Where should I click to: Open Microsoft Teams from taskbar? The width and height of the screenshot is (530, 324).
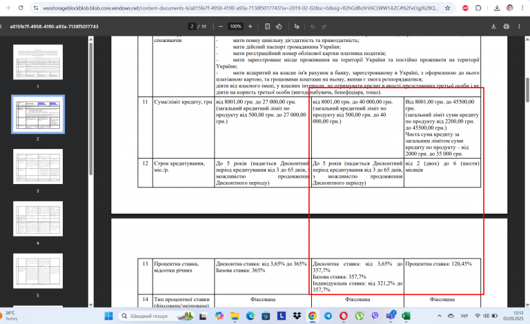click(391, 316)
